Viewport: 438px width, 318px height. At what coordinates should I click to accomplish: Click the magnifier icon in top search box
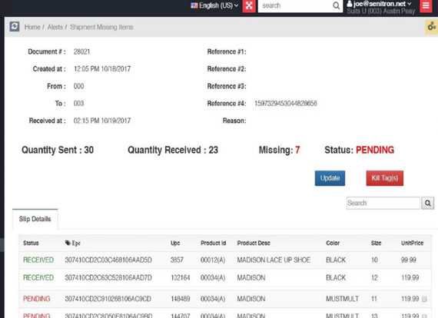click(337, 5)
